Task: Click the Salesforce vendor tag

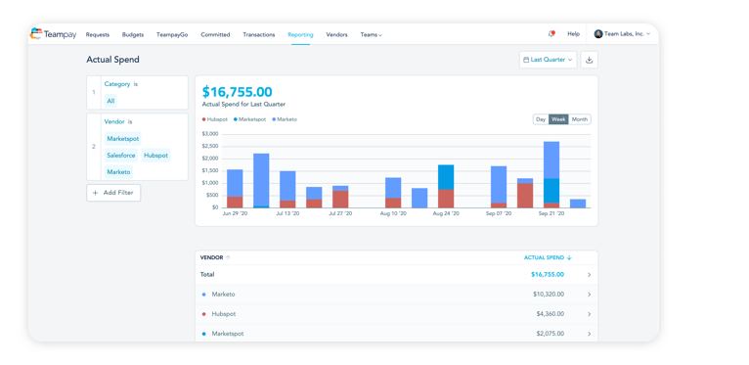Action: point(121,156)
